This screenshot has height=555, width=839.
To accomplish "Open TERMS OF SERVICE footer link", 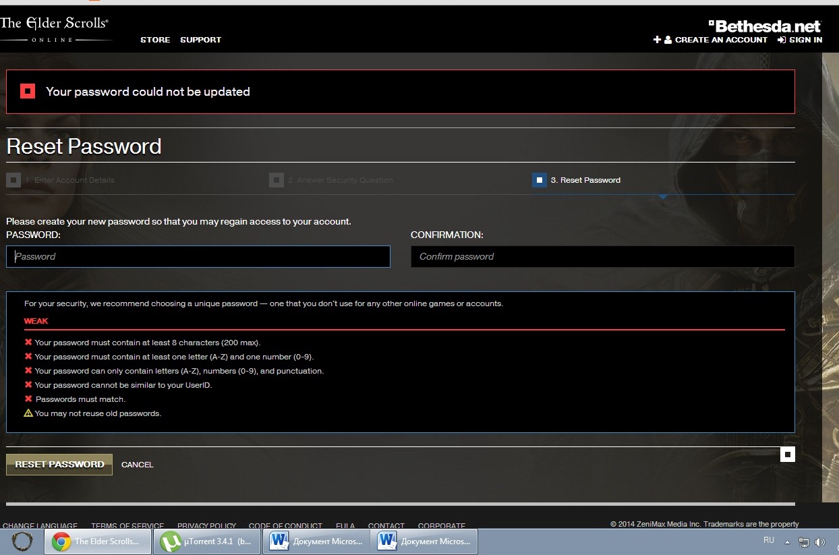I will [127, 526].
